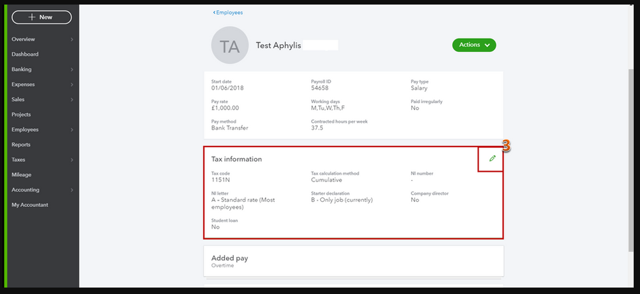Viewport: 640px width, 294px height.
Task: Click the TA employee avatar
Action: [230, 45]
